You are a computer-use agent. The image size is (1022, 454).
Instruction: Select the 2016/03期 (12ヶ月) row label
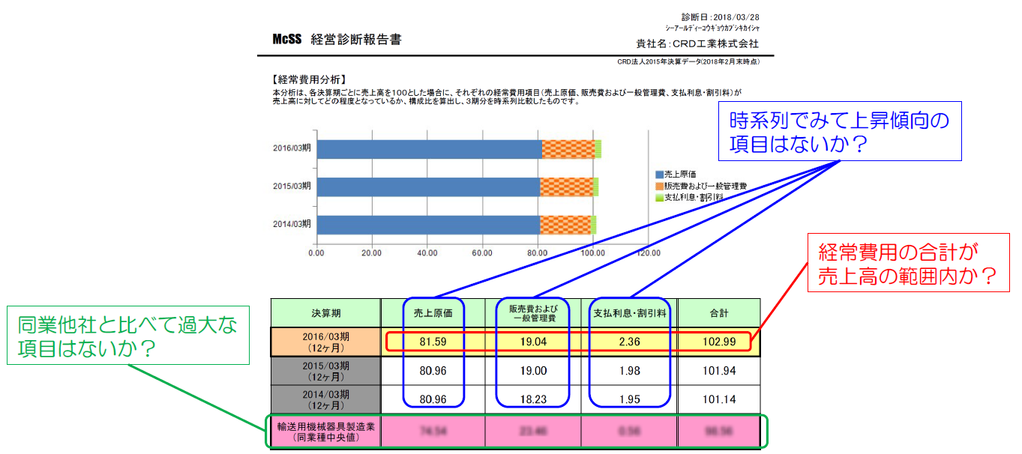[325, 342]
